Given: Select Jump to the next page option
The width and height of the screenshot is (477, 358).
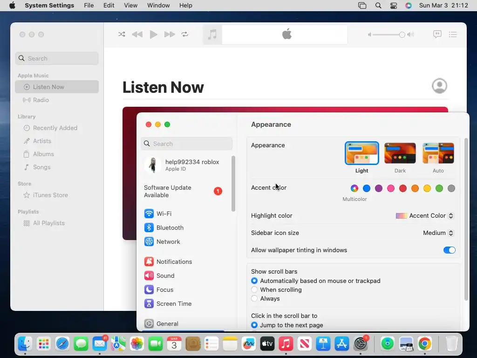Looking at the screenshot, I should coord(254,325).
